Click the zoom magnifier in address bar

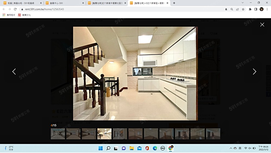[232, 9]
